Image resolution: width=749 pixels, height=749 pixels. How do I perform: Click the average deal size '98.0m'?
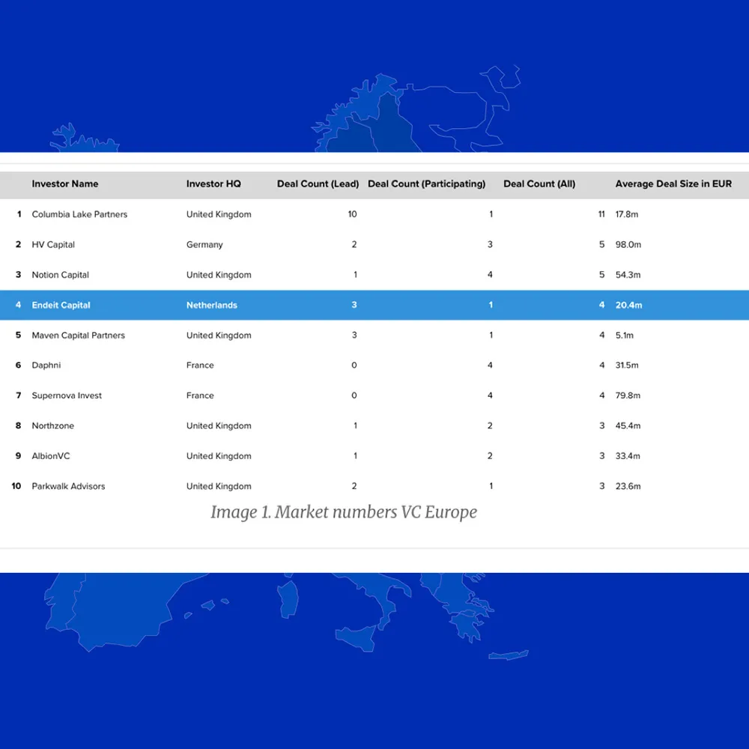(x=628, y=245)
